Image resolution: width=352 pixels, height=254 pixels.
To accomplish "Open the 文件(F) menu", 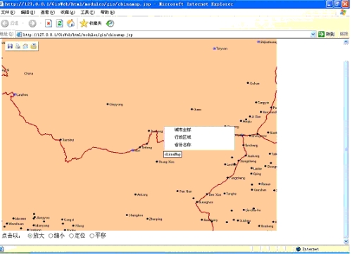I will 8,12.
